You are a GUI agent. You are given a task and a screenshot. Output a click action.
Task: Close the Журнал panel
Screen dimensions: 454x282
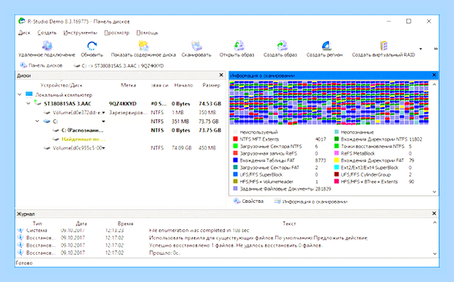click(x=434, y=213)
